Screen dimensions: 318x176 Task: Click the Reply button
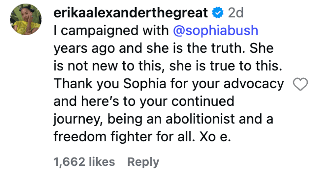(x=143, y=162)
